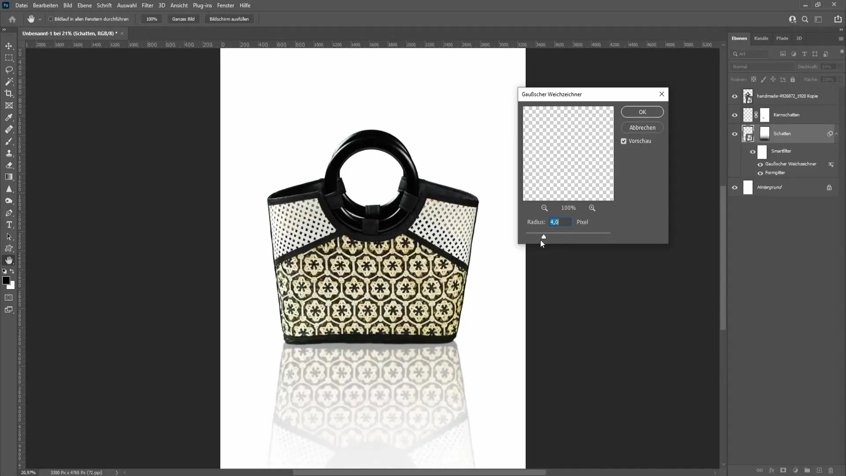The width and height of the screenshot is (846, 476).
Task: Select the Hand tool in toolbar
Action: [x=9, y=260]
